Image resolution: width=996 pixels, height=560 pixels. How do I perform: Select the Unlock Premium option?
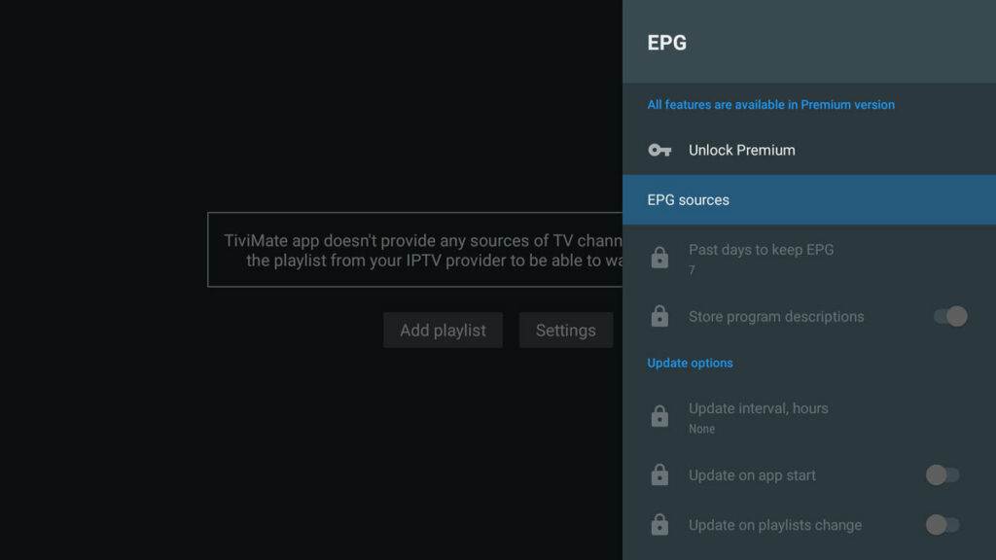tap(741, 150)
